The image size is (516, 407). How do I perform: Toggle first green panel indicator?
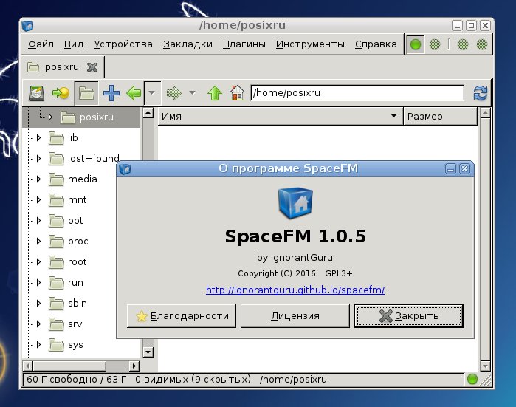[416, 44]
